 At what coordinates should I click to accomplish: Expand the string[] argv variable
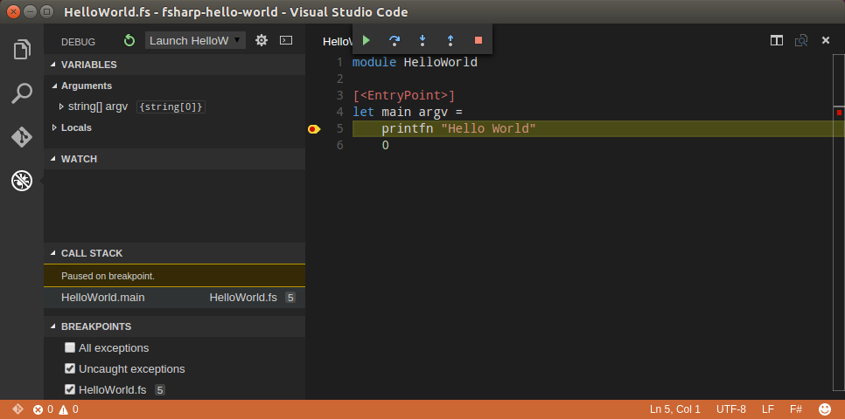61,106
